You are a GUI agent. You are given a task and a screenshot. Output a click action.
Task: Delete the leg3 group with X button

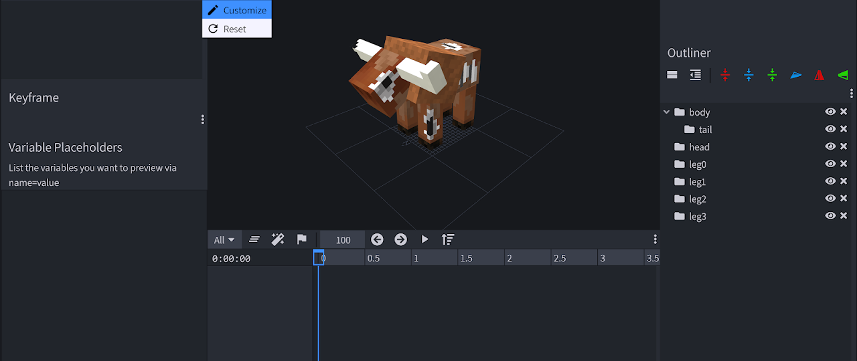point(844,216)
